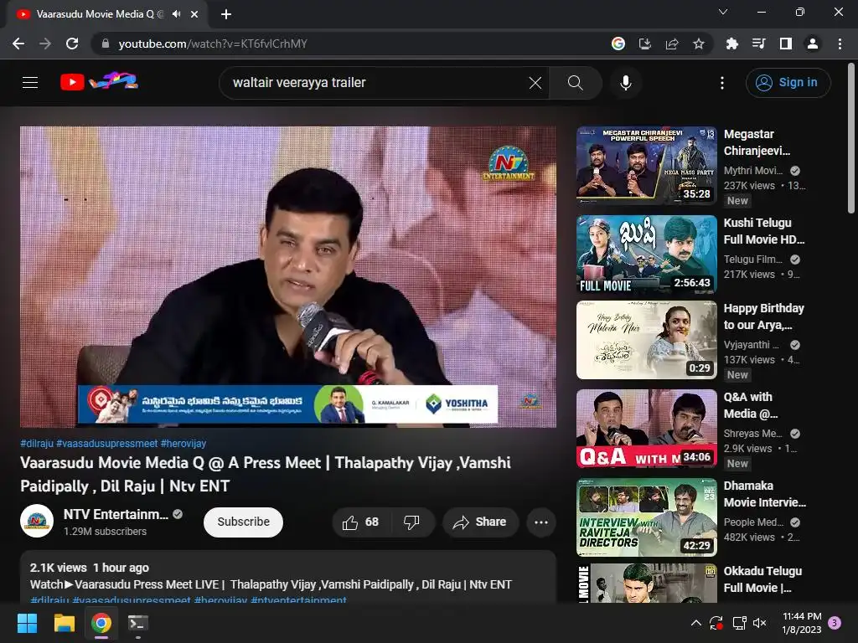Viewport: 858px width, 643px height.
Task: Open Google icon in address bar
Action: (618, 44)
